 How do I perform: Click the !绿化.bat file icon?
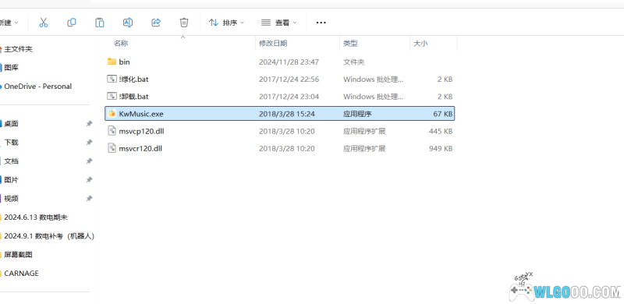[x=112, y=80]
